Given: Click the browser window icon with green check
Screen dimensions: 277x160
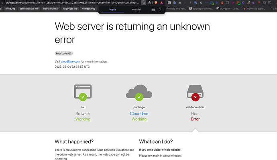Looking at the screenshot, I should pos(83,93).
